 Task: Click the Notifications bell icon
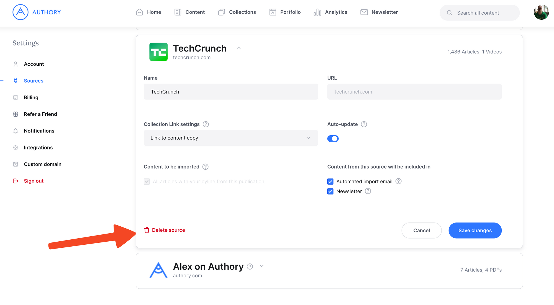pos(16,131)
